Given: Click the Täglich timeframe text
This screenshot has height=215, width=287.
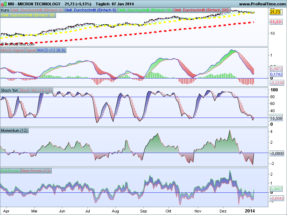Looking at the screenshot, I should [x=103, y=4].
